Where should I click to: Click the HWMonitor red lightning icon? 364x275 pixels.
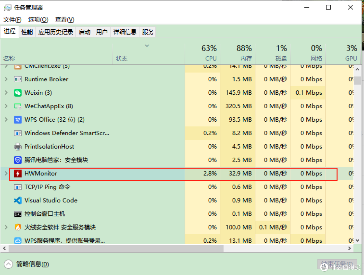pos(18,174)
